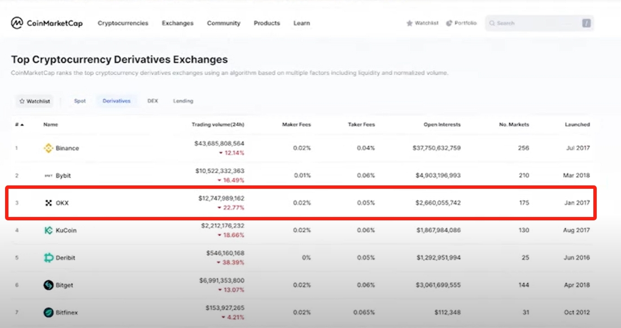Viewport: 621px width, 328px height.
Task: Click Bitfinex volume $153,927,265
Action: coord(225,308)
